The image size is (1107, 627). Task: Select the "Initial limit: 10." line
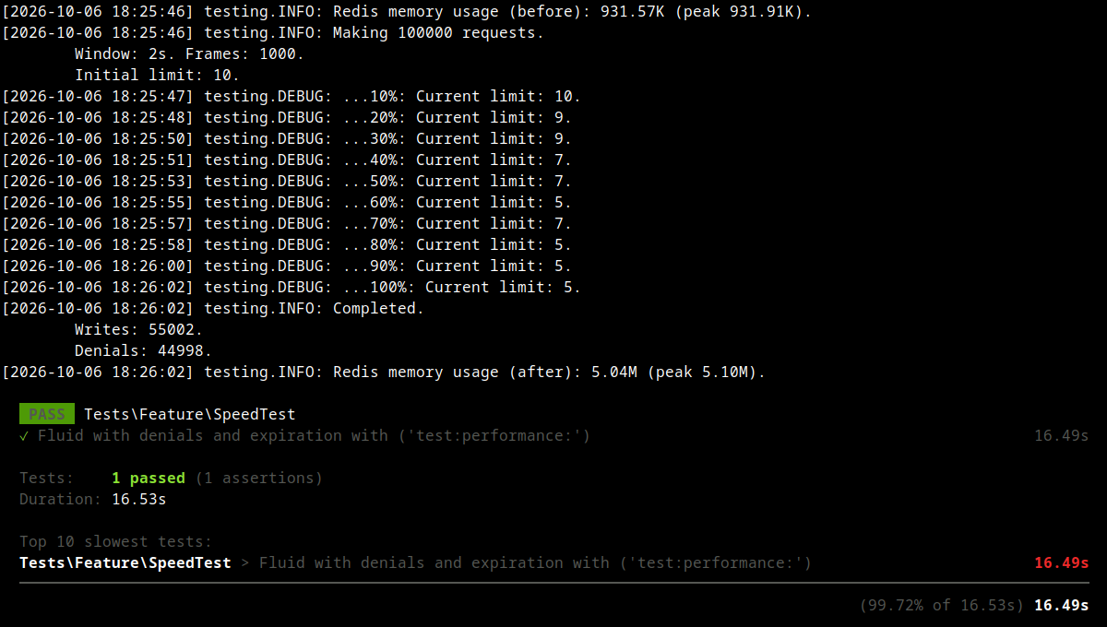coord(157,76)
